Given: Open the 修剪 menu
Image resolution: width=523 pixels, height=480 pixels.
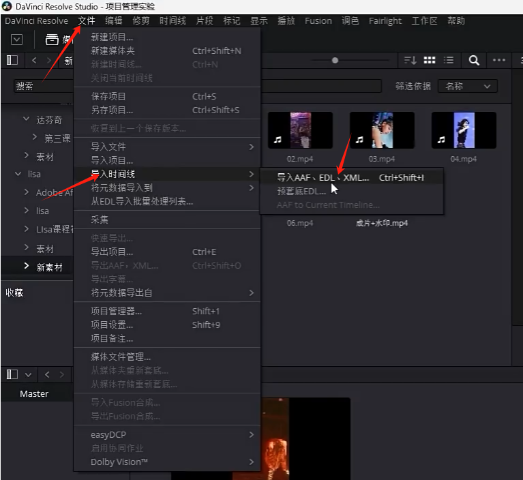Looking at the screenshot, I should pos(140,20).
